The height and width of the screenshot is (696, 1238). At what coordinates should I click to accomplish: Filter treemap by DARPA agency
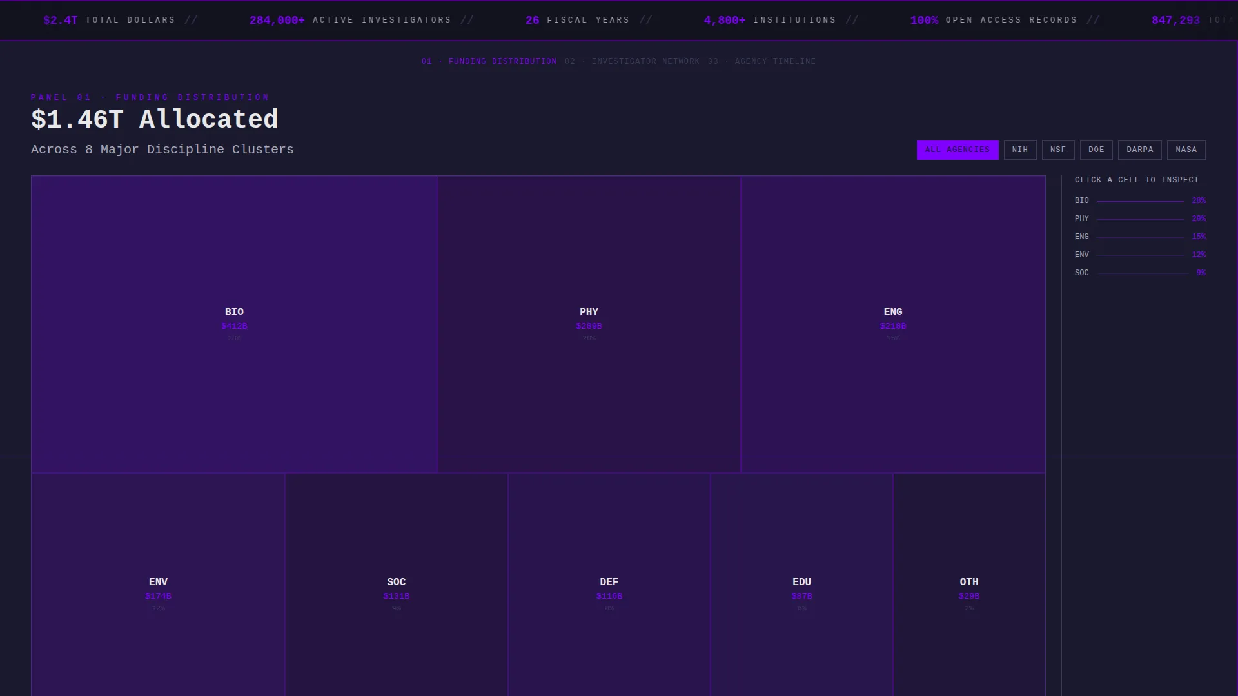click(1140, 150)
